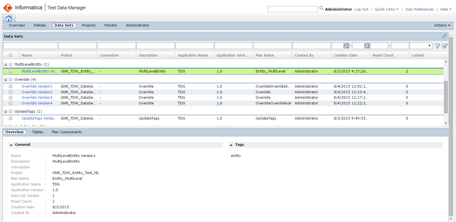
Task: Select the Override Version2 checkbox
Action: (x=11, y=92)
